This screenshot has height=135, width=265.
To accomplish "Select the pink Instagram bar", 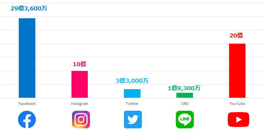I will [79, 84].
